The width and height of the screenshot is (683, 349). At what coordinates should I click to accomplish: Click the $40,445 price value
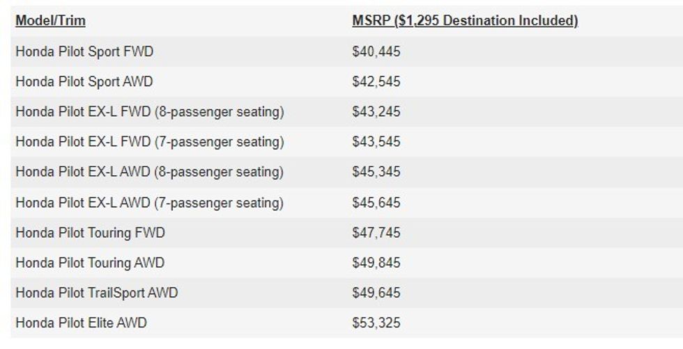pyautogui.click(x=376, y=51)
